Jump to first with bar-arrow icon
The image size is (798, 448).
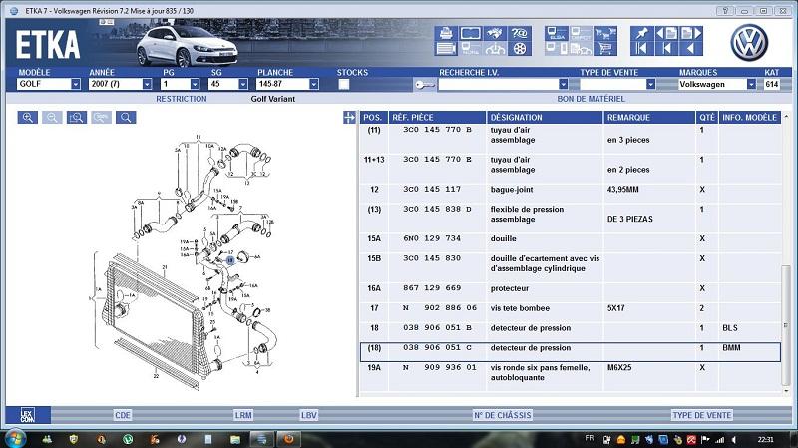click(641, 49)
